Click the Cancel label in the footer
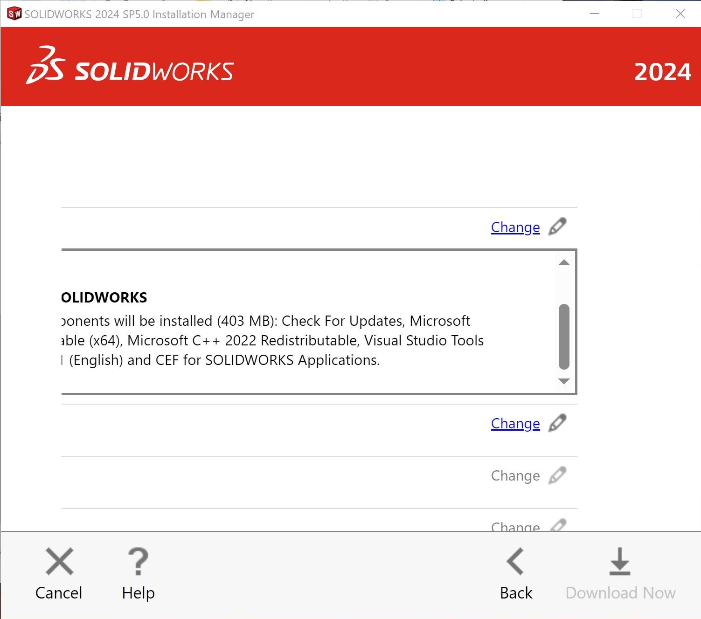 click(59, 593)
